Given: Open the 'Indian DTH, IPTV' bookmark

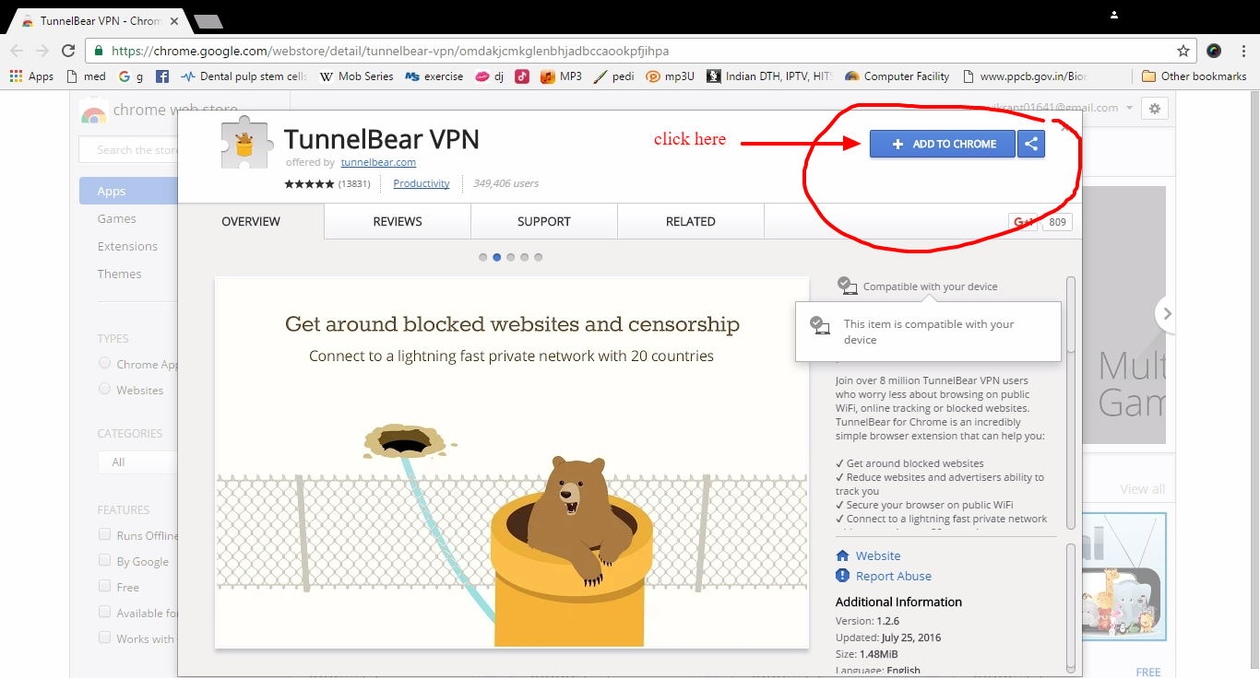Looking at the screenshot, I should 770,76.
